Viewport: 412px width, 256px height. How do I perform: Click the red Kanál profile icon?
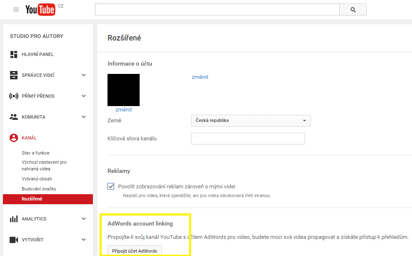coord(14,138)
